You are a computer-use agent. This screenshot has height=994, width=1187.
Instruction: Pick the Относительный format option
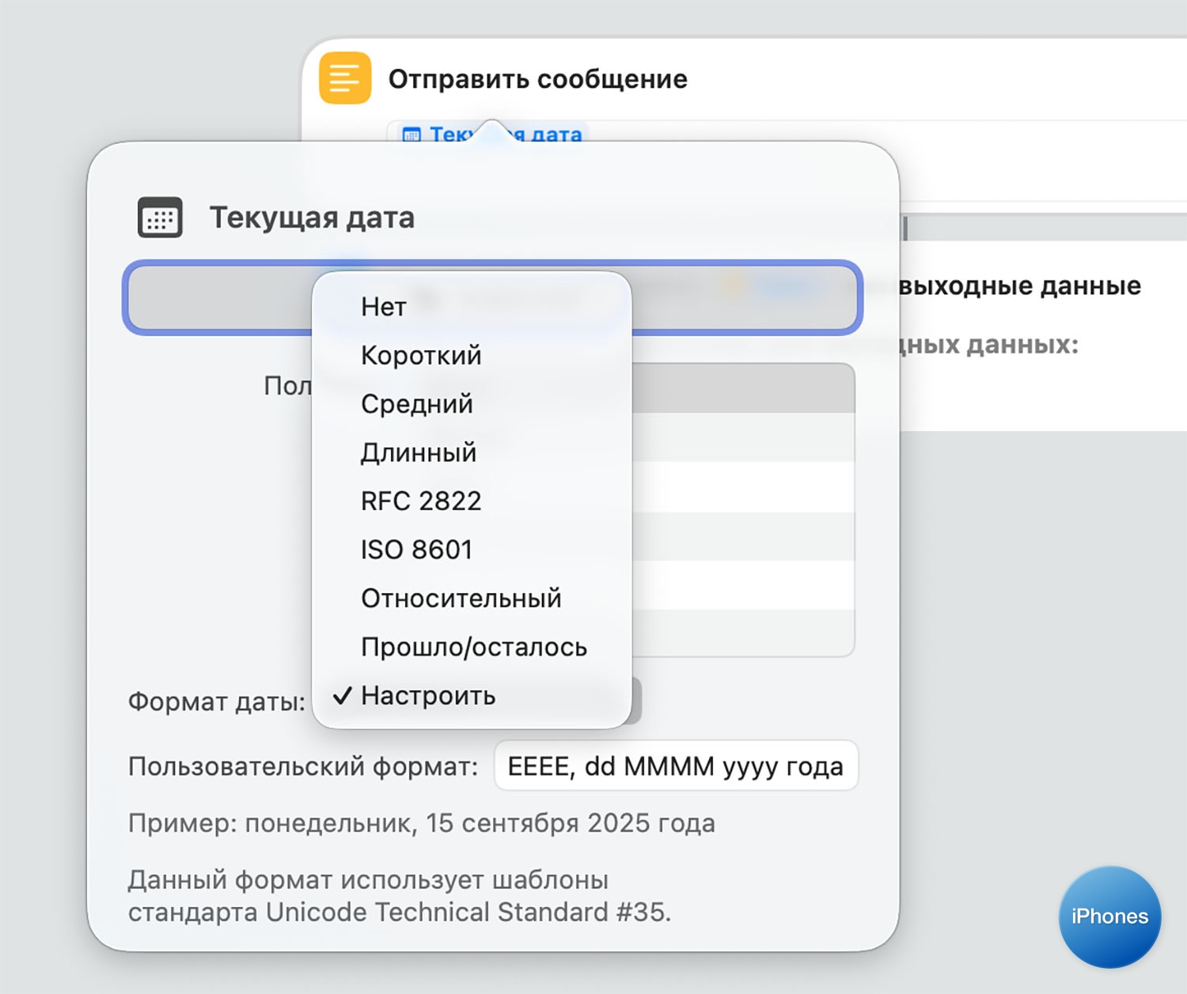click(x=461, y=599)
